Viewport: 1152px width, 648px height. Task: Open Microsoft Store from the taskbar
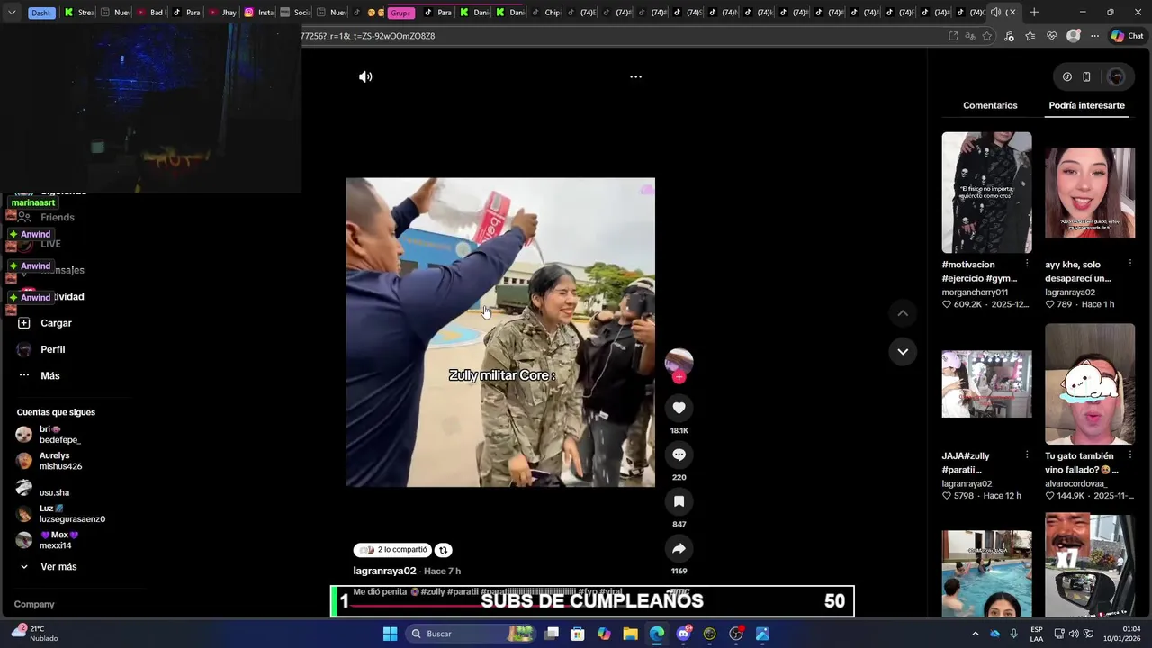click(x=578, y=634)
